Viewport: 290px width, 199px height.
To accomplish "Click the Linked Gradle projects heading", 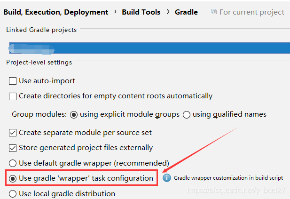I will tap(41, 30).
